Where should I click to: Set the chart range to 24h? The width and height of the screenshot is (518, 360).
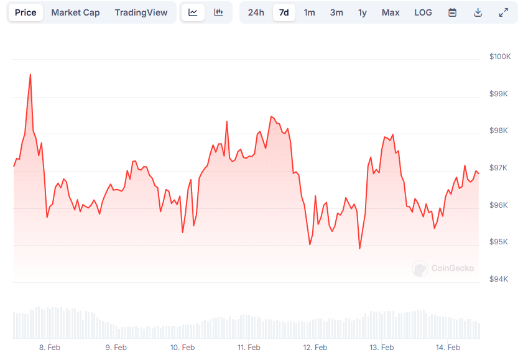256,12
